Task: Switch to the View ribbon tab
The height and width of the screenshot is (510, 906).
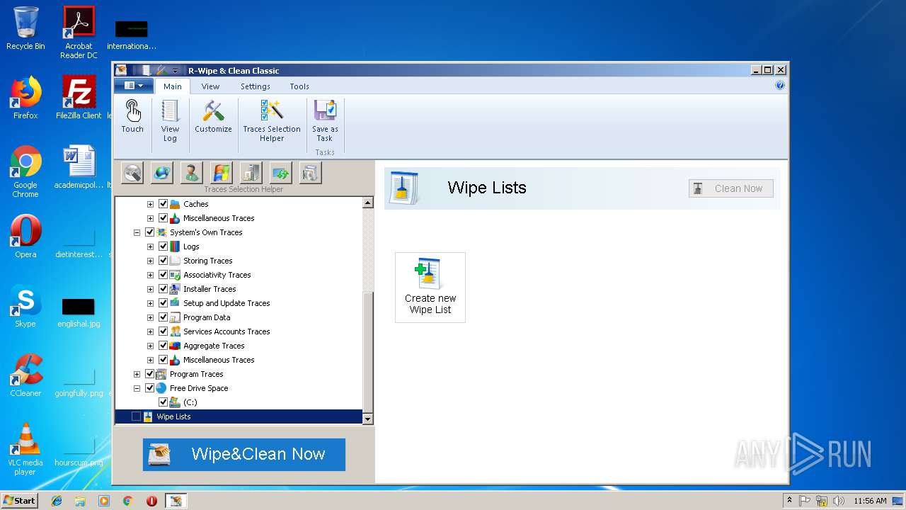Action: [210, 86]
